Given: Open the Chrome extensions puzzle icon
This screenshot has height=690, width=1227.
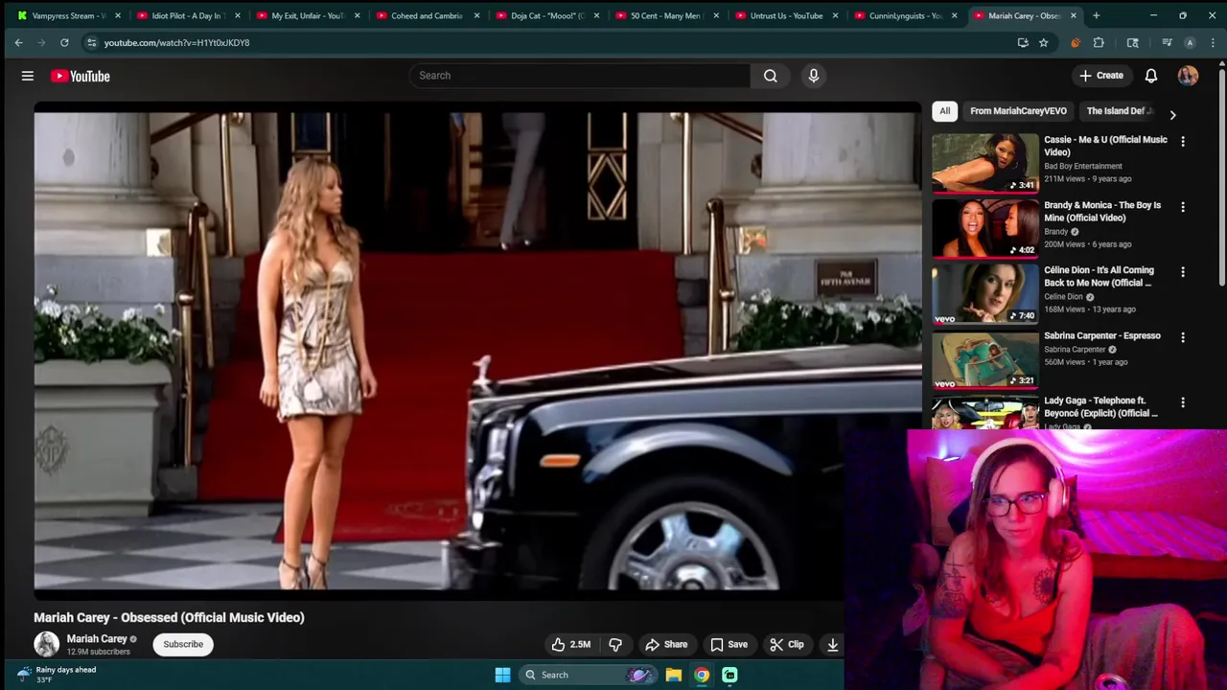Looking at the screenshot, I should [x=1099, y=42].
